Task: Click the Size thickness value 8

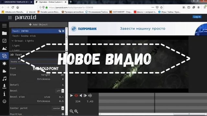Action: (x=63, y=79)
